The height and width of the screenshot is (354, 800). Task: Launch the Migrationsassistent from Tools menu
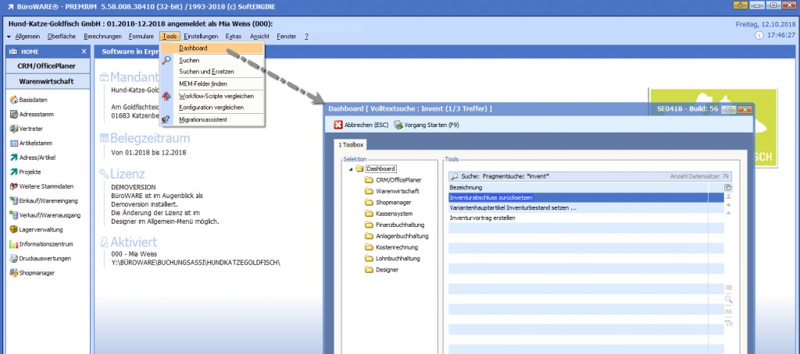point(202,119)
